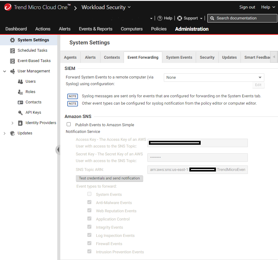Click the Secret Key password field
The height and width of the screenshot is (260, 278).
[198, 158]
